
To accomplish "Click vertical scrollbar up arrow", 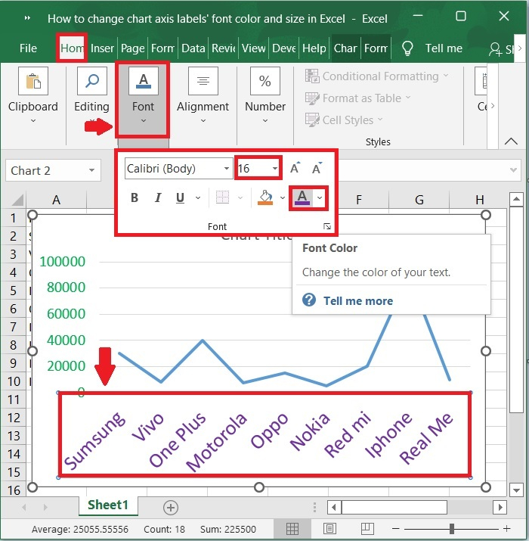I will tap(516, 199).
